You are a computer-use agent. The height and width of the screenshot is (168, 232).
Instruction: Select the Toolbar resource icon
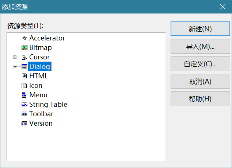point(24,114)
